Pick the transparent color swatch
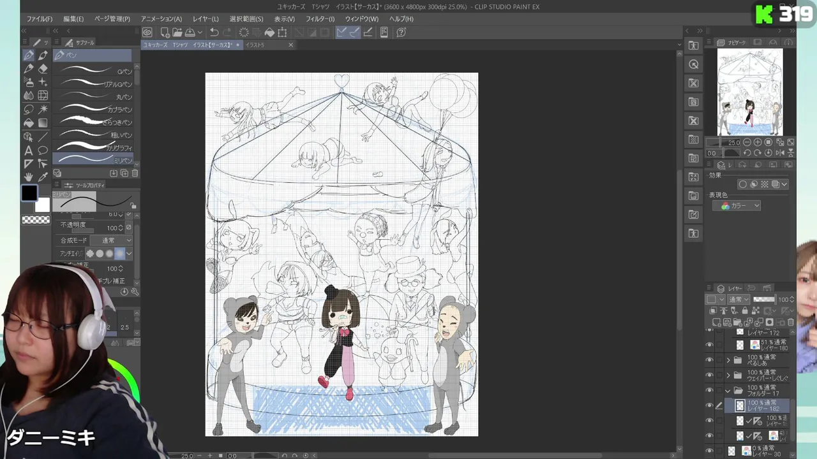The width and height of the screenshot is (817, 459). tap(36, 220)
